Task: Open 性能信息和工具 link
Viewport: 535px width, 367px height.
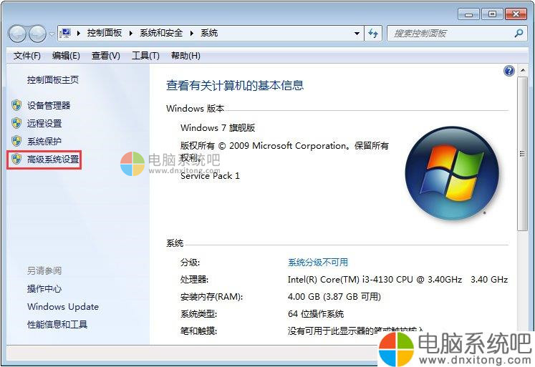Action: point(57,324)
